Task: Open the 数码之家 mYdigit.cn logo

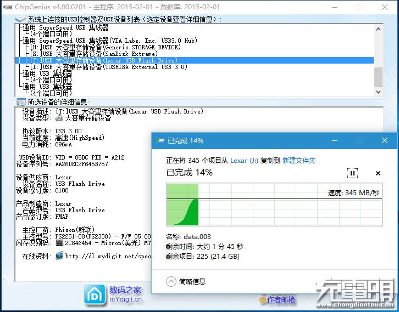Action: (x=113, y=295)
